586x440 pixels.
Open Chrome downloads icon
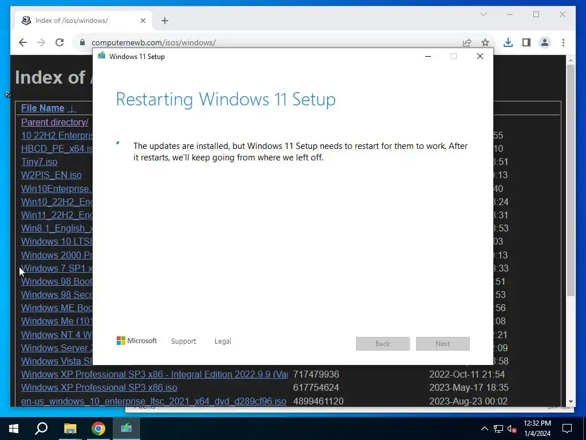pyautogui.click(x=508, y=42)
